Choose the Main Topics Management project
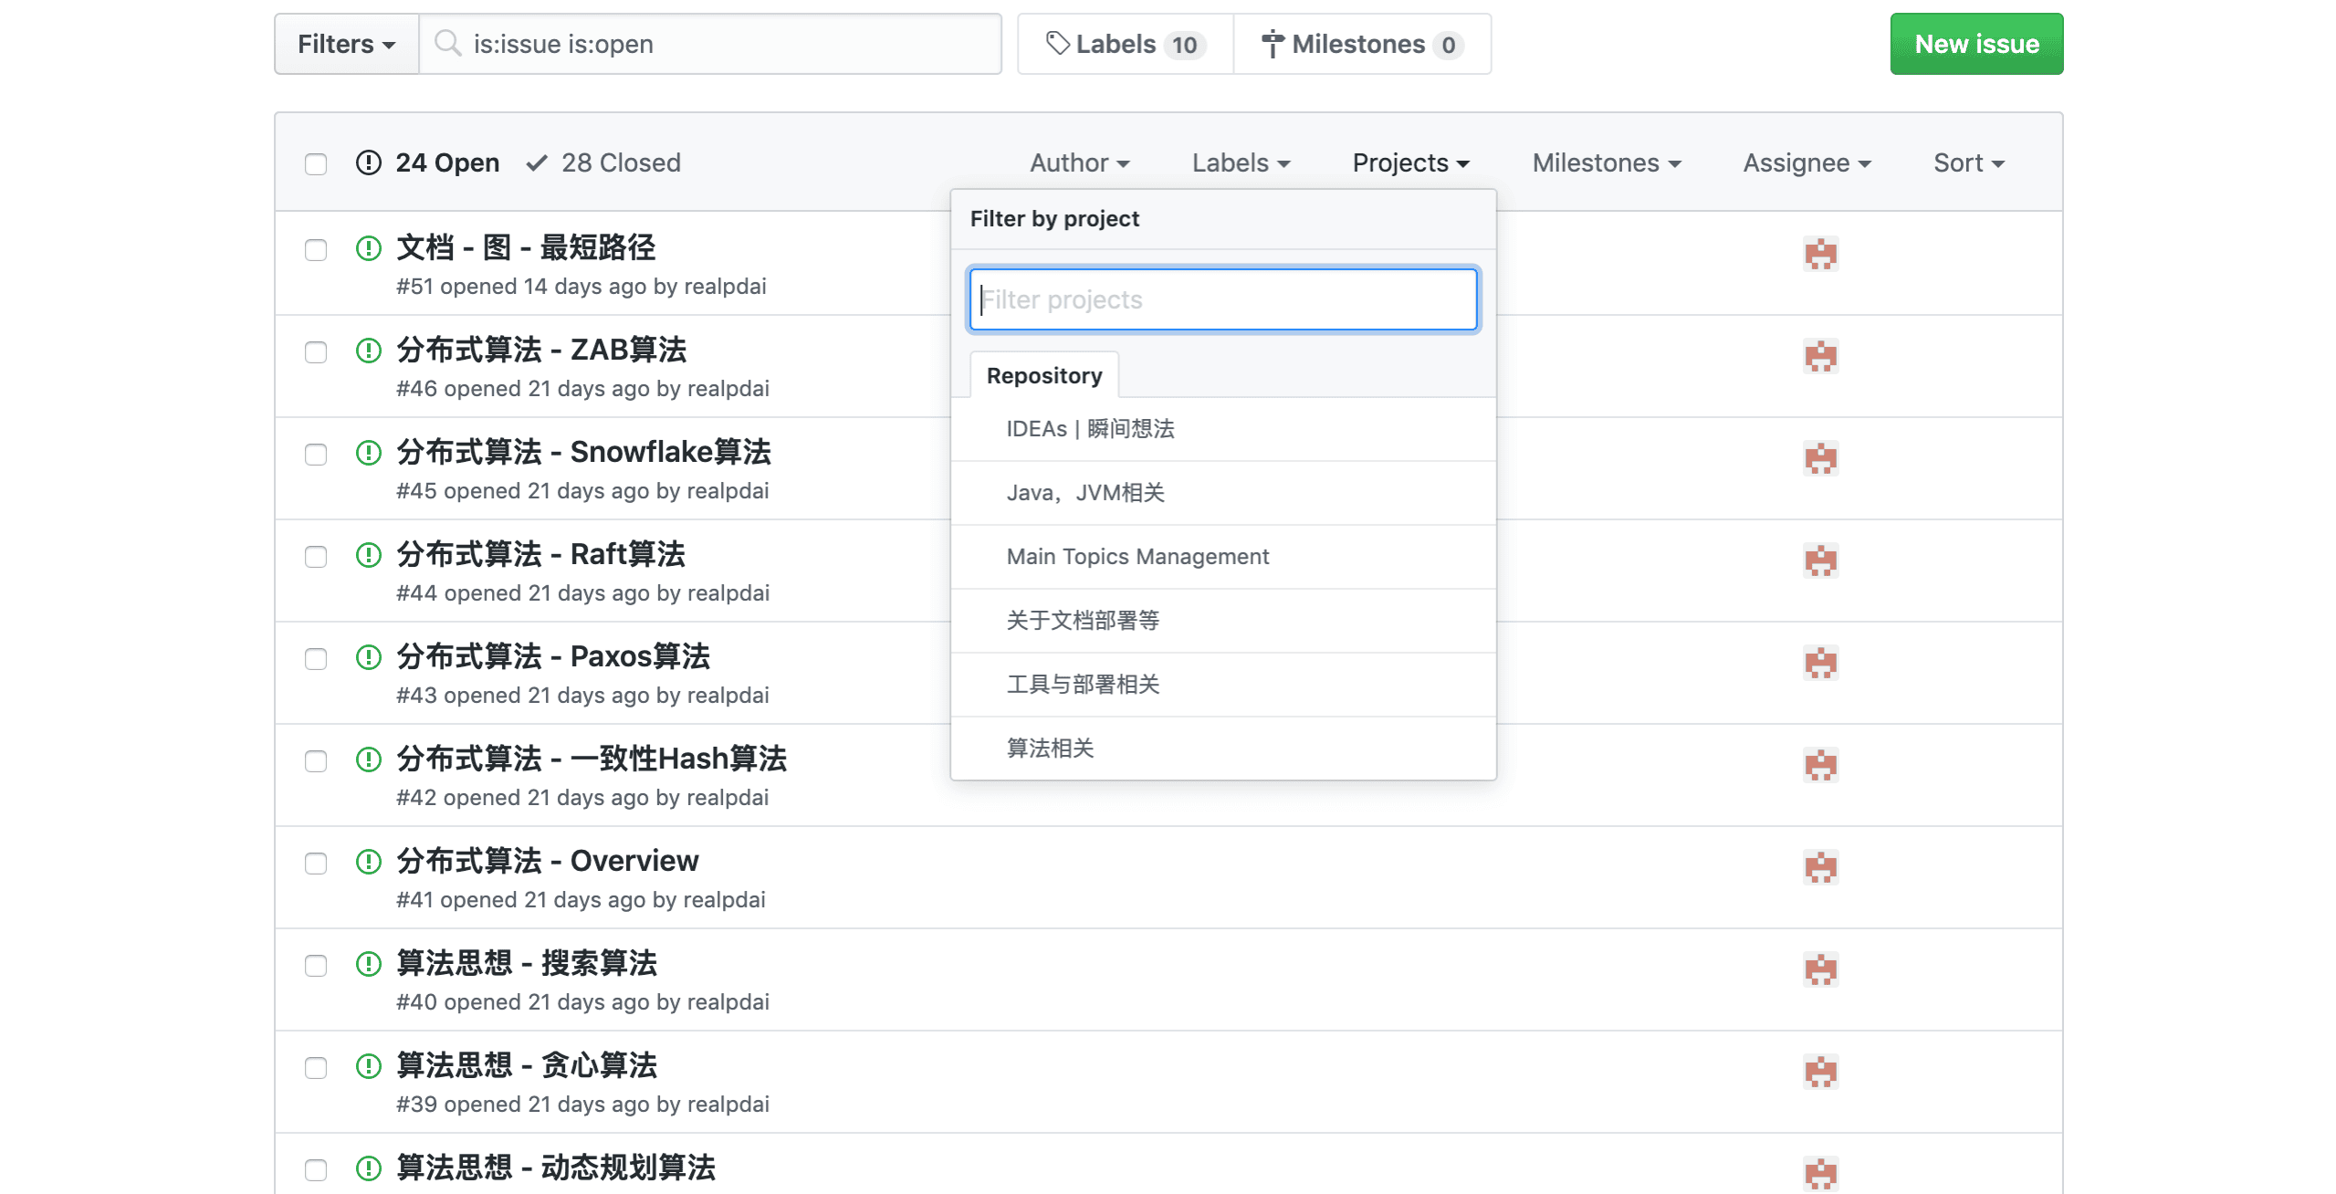 click(1137, 557)
